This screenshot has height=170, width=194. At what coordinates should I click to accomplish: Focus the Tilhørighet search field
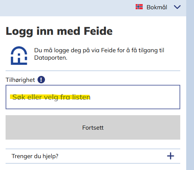[x=93, y=97]
